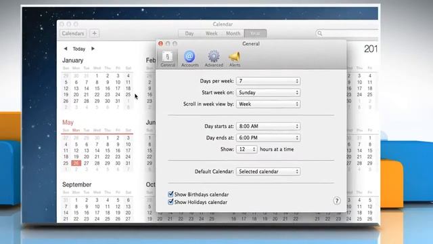The image size is (433, 244).
Task: Open the Day starts at dropdown
Action: point(268,126)
